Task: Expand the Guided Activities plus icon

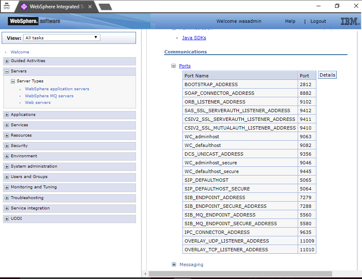Action: pyautogui.click(x=7, y=61)
